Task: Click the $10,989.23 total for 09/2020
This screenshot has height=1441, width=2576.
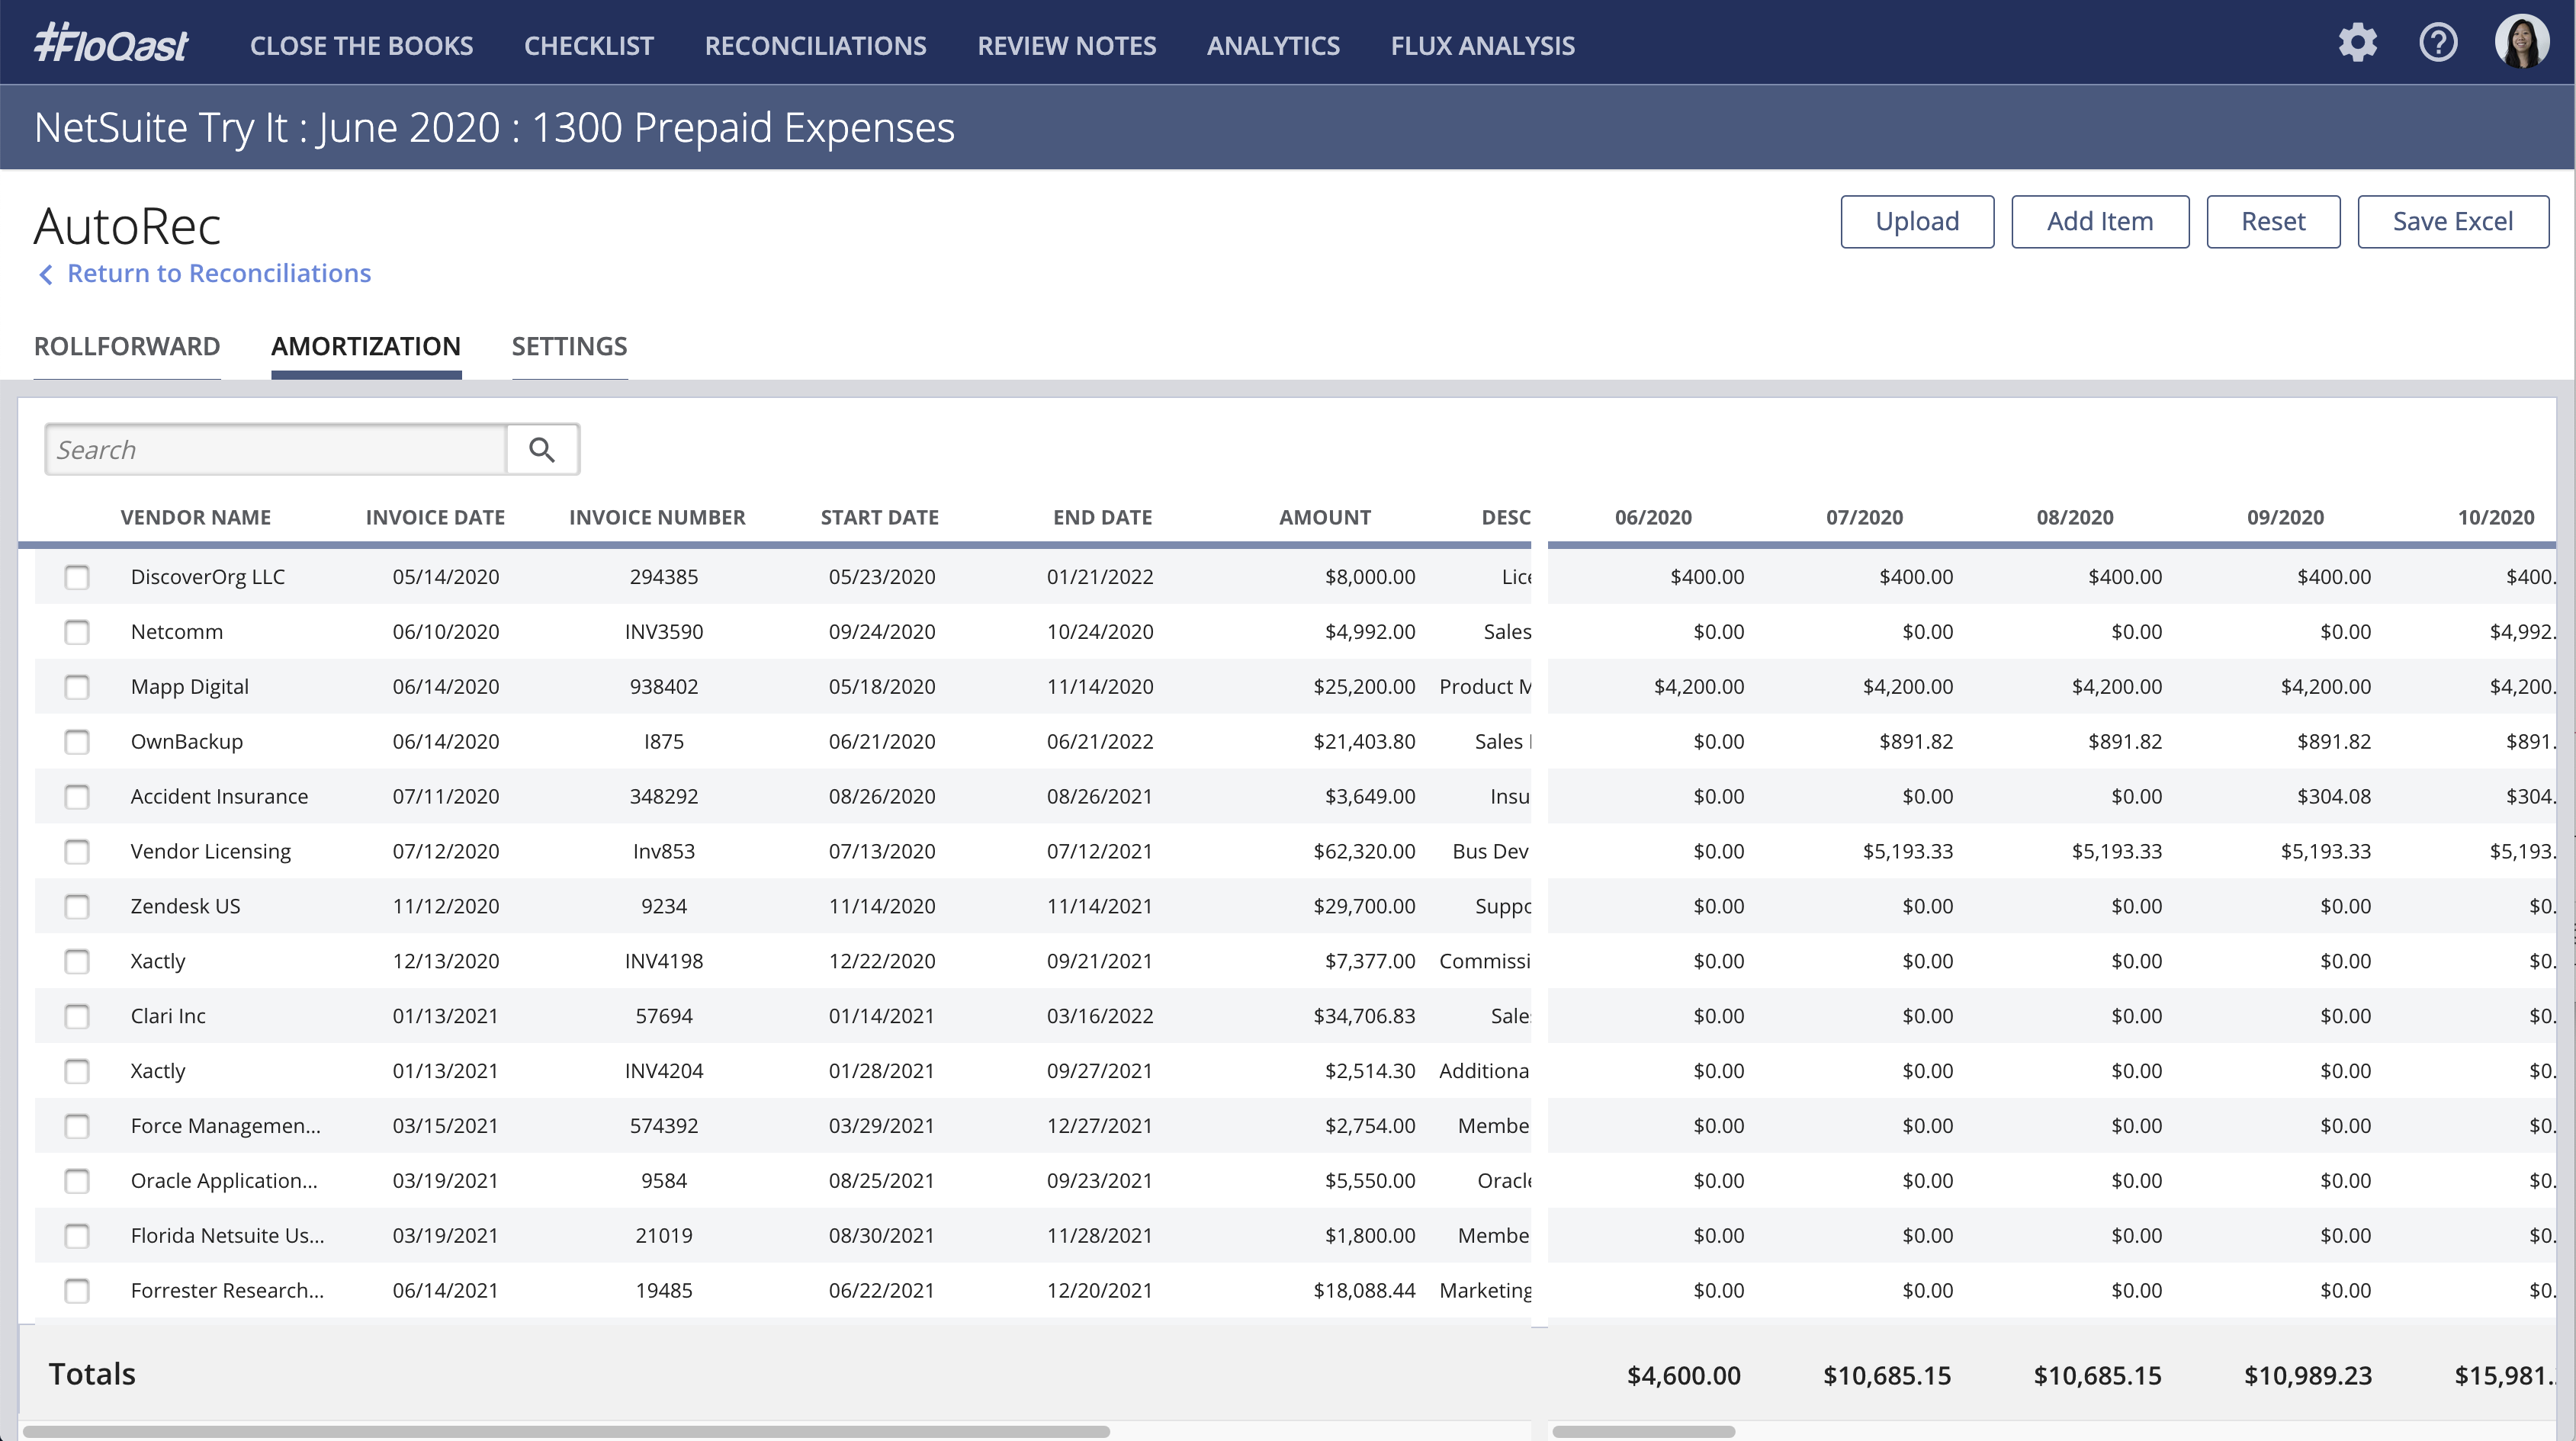Action: point(2308,1376)
